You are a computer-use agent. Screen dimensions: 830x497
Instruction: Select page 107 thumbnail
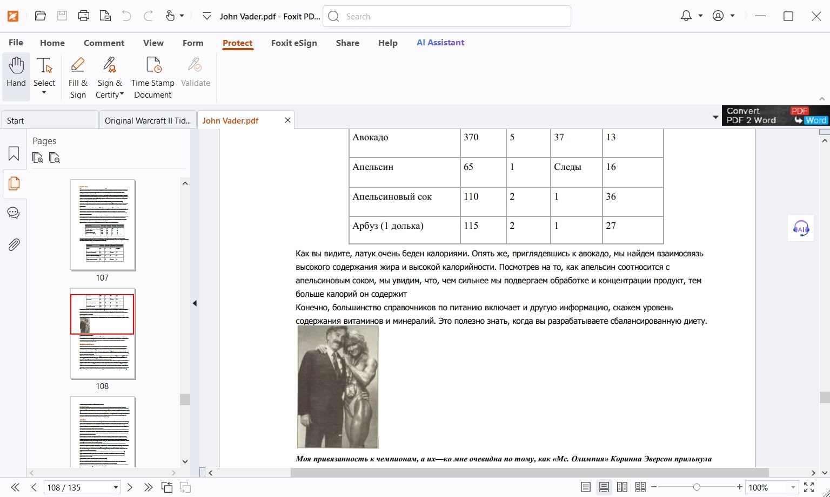[103, 225]
